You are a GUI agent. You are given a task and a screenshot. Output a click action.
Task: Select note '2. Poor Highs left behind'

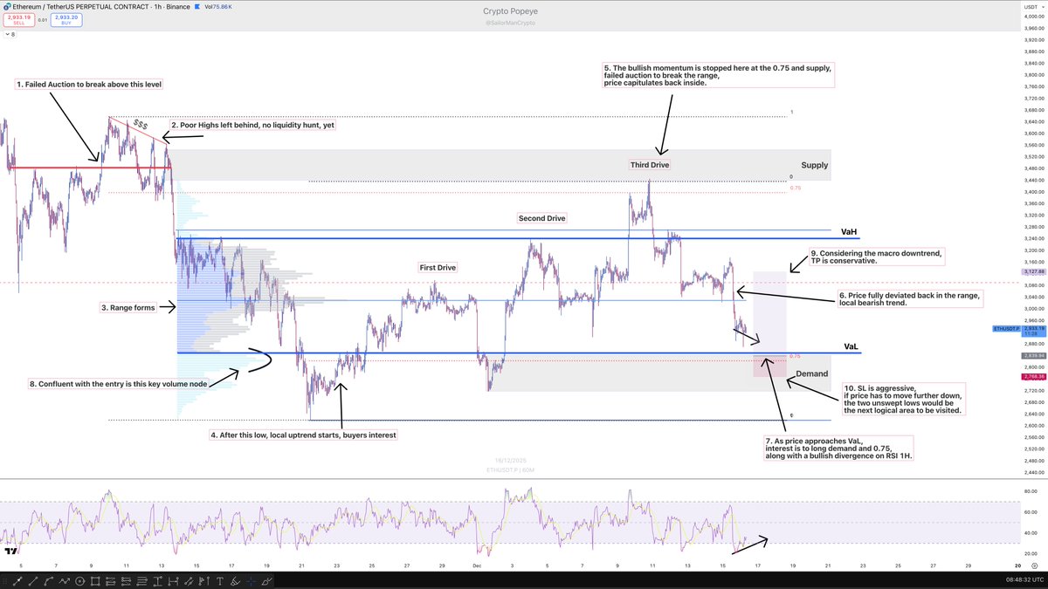253,125
